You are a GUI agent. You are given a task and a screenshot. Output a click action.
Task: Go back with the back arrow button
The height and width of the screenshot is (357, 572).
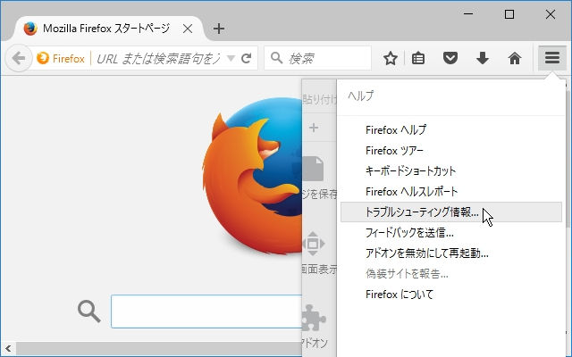tap(18, 58)
